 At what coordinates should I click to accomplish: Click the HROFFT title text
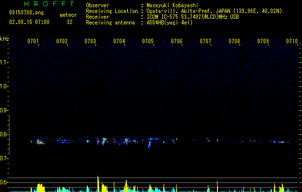coord(49,4)
